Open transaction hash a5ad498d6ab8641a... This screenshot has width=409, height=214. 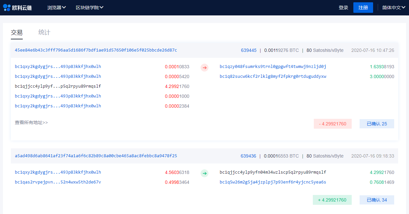coord(96,156)
